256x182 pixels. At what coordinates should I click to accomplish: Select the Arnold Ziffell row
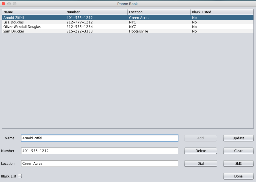coord(128,18)
